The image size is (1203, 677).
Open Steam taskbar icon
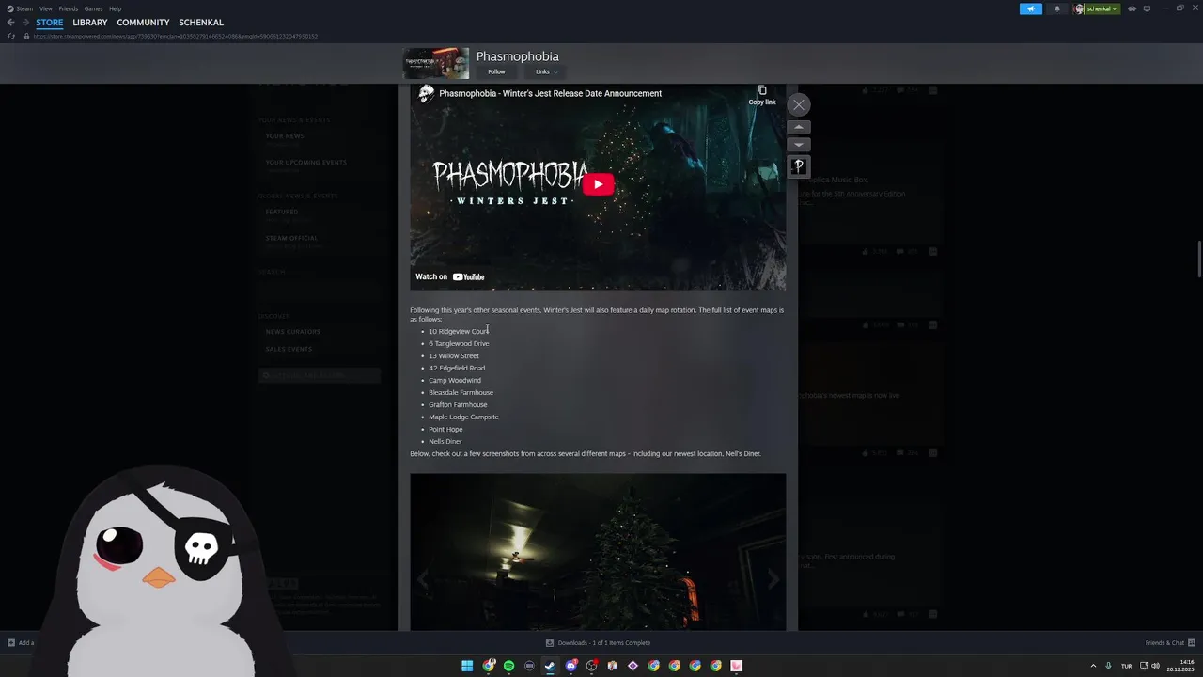pos(550,666)
